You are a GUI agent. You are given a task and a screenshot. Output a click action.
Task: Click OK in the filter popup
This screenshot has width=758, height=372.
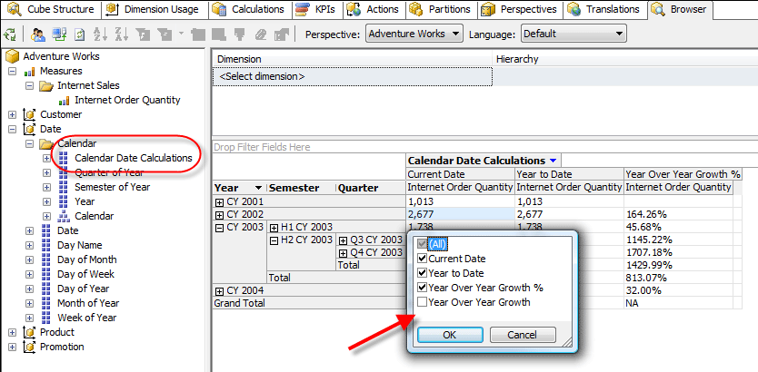[450, 335]
